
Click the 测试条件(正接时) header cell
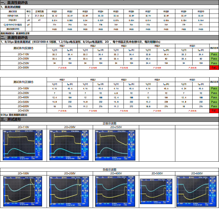[x=23, y=82]
